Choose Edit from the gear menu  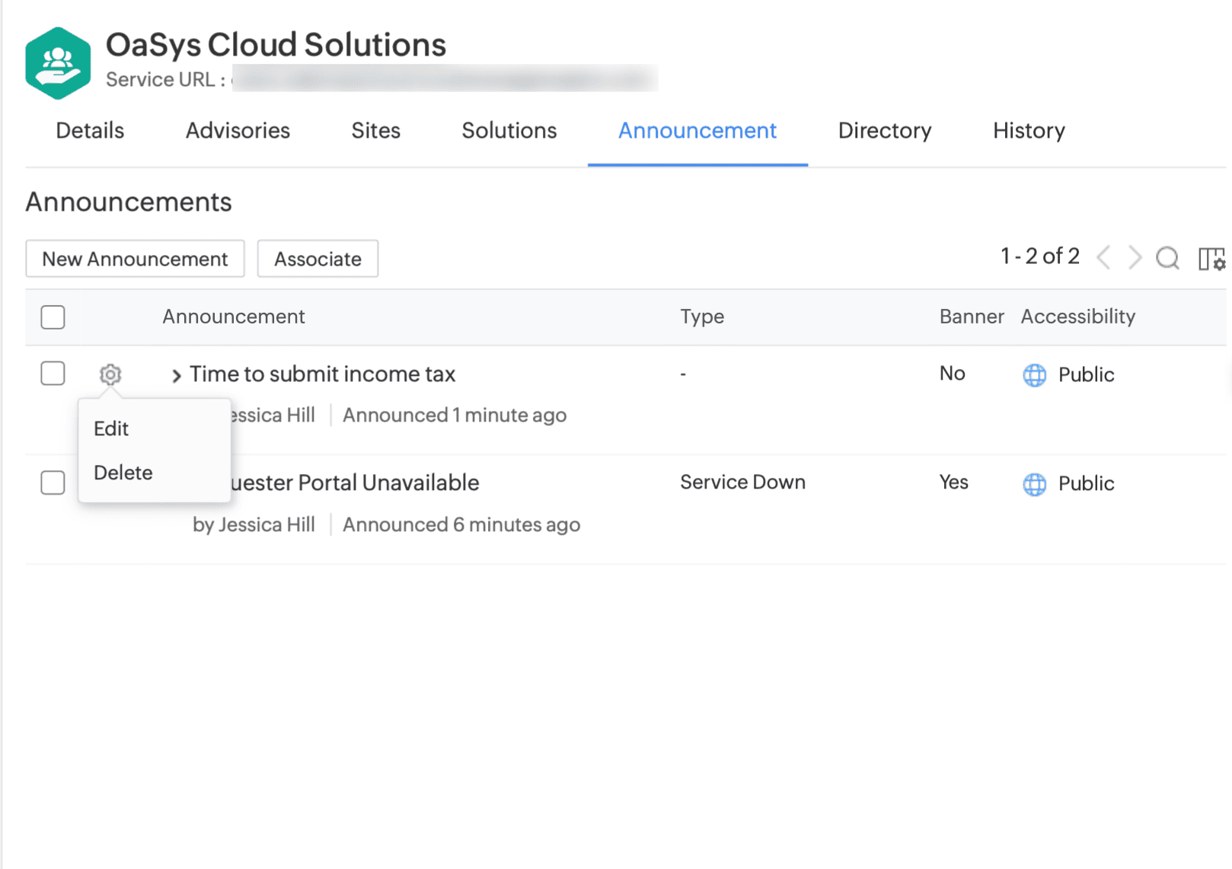click(x=111, y=429)
